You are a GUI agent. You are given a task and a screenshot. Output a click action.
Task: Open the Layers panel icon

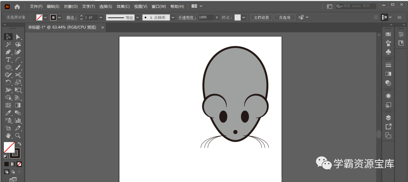point(388,118)
